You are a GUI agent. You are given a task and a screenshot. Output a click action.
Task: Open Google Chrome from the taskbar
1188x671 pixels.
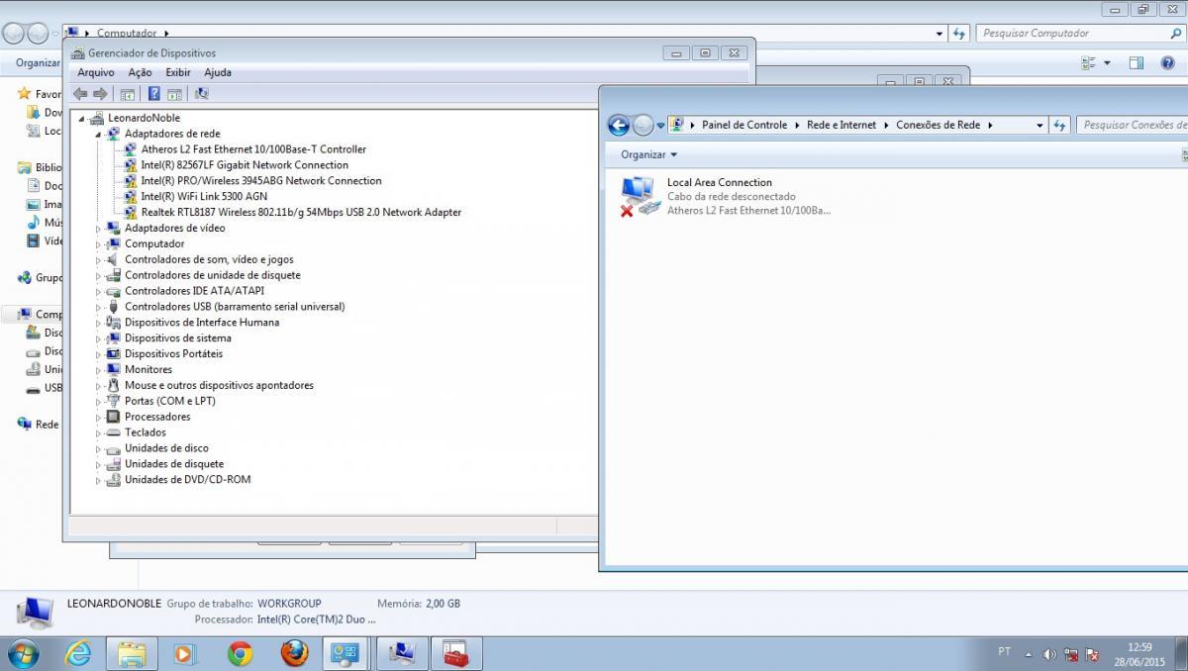tap(240, 653)
